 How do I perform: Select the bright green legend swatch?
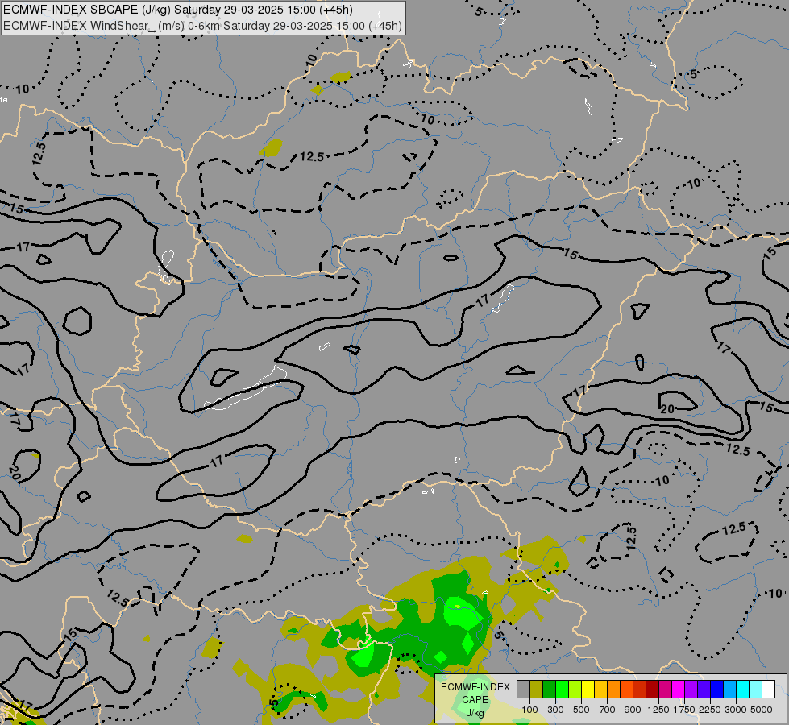[x=562, y=689]
